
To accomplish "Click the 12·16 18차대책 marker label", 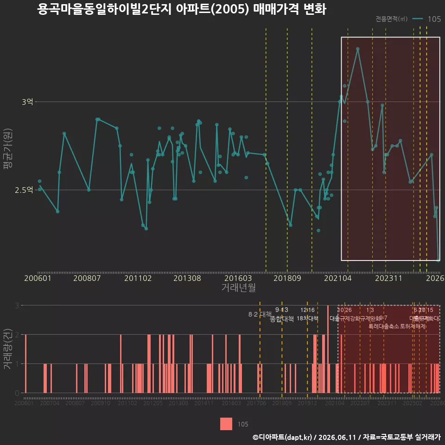I will coord(307,314).
